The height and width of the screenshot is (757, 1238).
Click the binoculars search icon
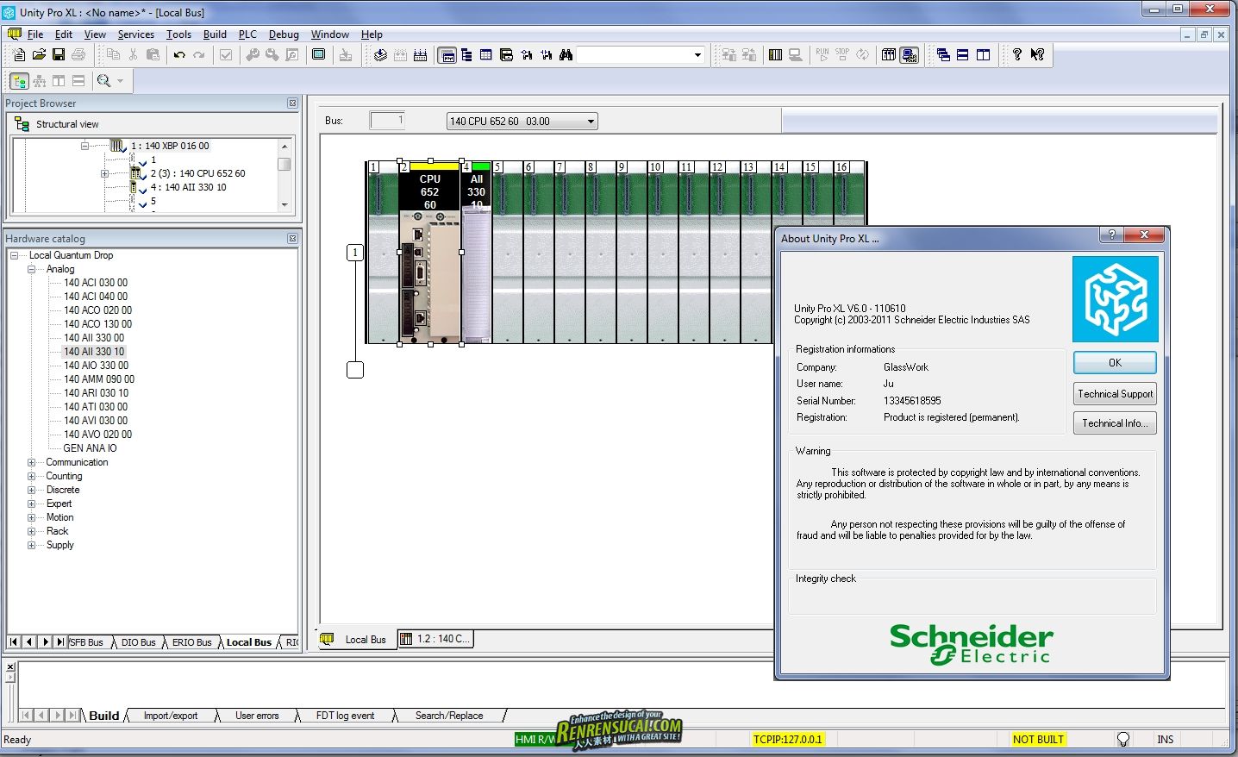tap(566, 54)
